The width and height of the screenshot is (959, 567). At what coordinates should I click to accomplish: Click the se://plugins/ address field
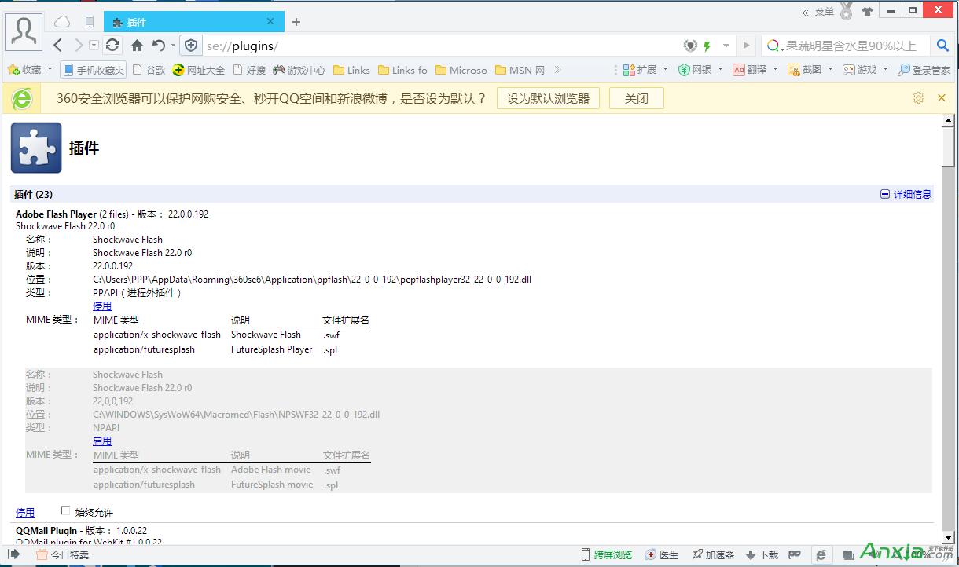tap(440, 46)
